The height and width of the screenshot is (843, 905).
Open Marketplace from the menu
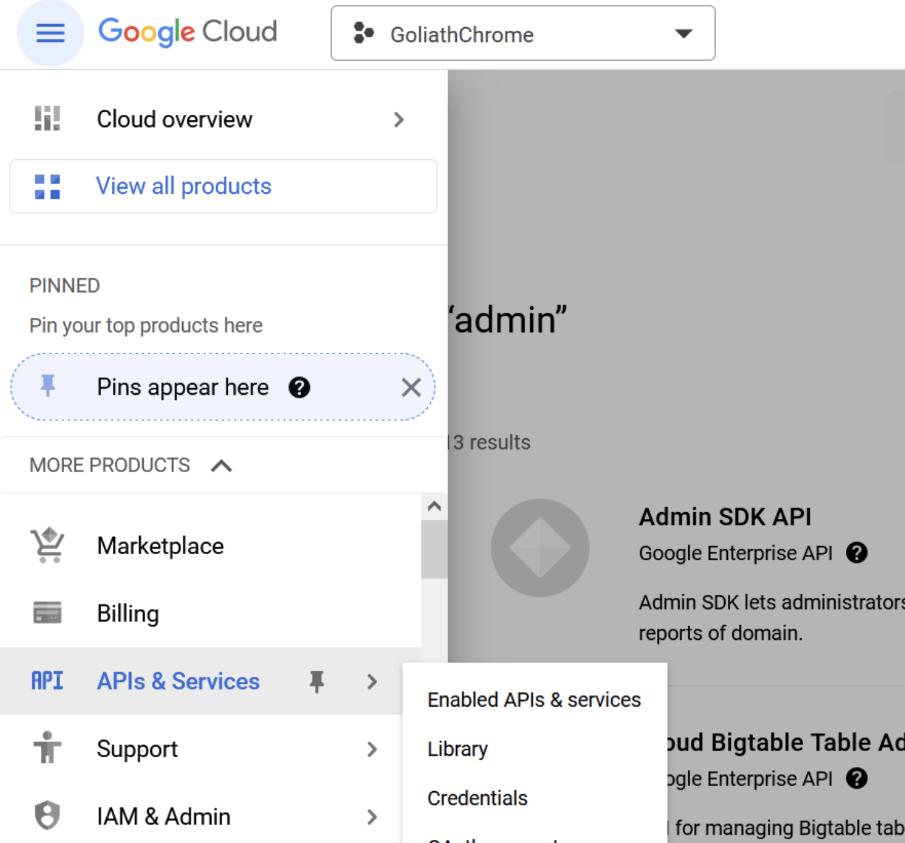211,546
